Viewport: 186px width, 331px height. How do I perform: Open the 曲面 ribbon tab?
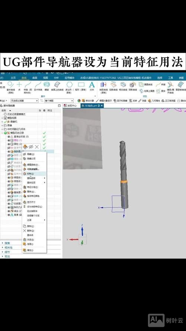point(35,78)
